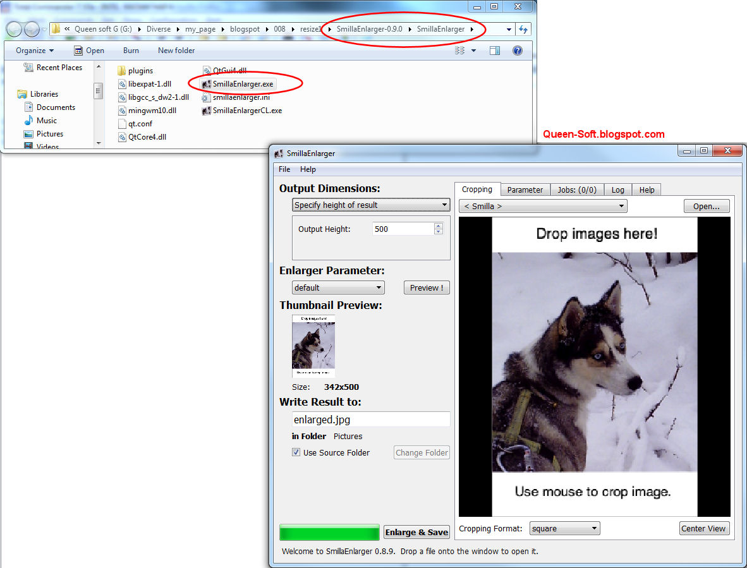The height and width of the screenshot is (568, 747).
Task: Click refresh icon beside address bar
Action: (x=523, y=30)
